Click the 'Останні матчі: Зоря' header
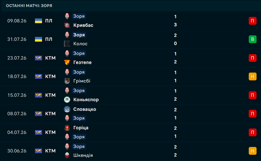 point(29,6)
